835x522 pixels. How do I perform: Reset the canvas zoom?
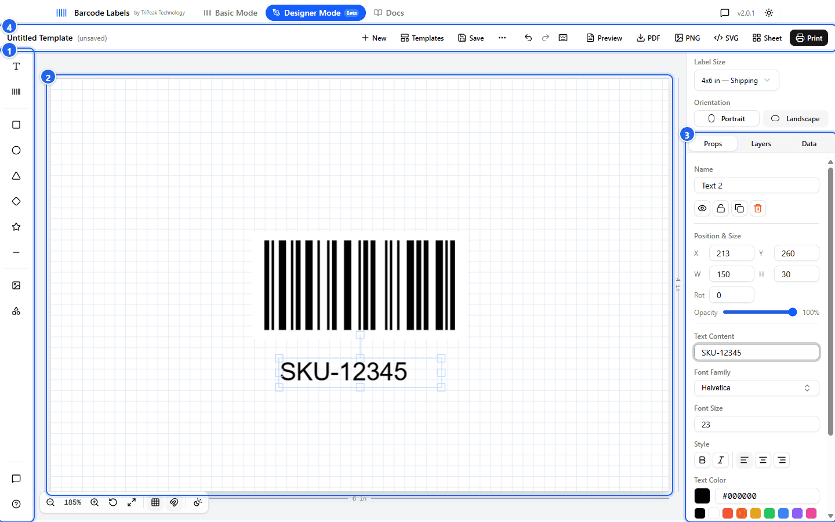coord(113,502)
